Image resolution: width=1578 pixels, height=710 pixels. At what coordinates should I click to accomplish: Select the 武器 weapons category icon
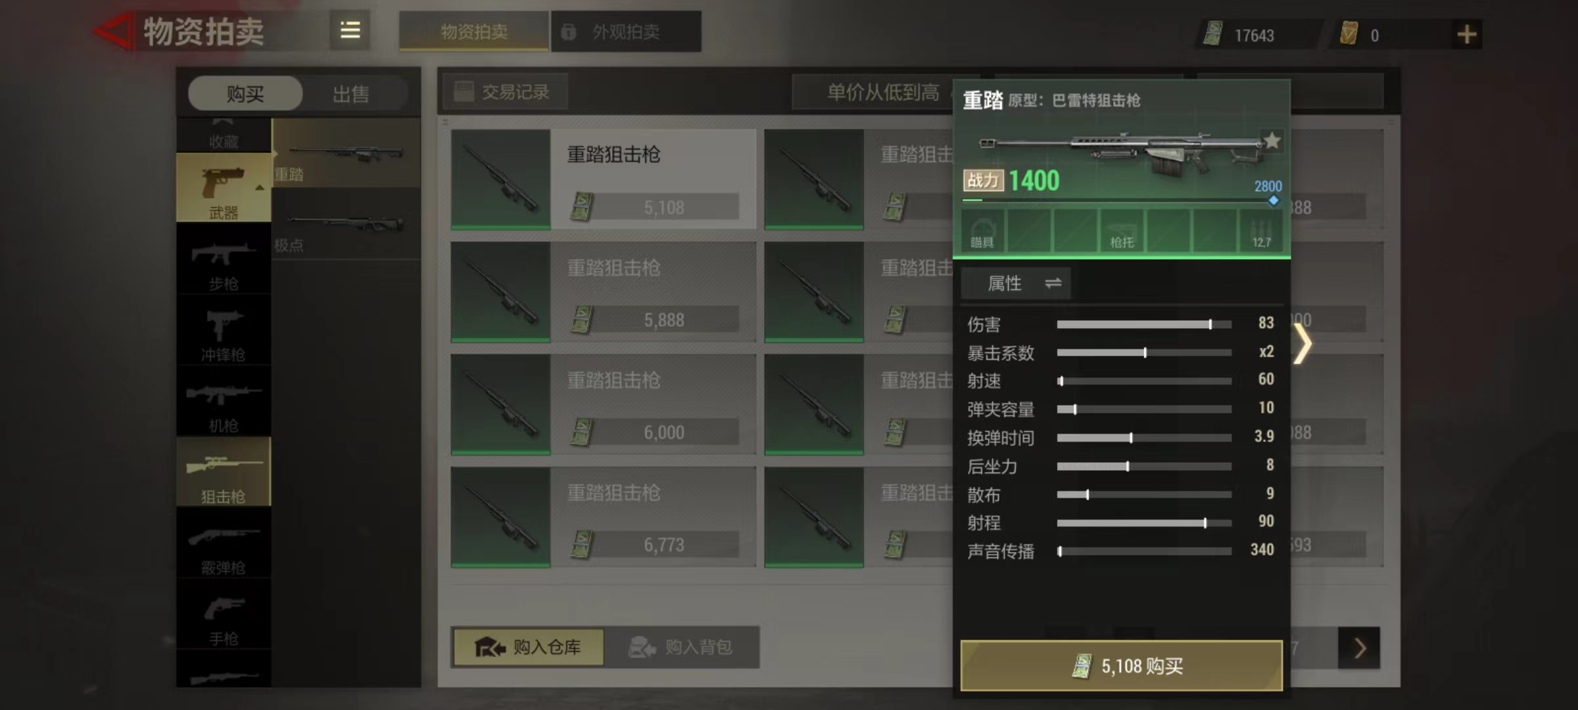(224, 188)
